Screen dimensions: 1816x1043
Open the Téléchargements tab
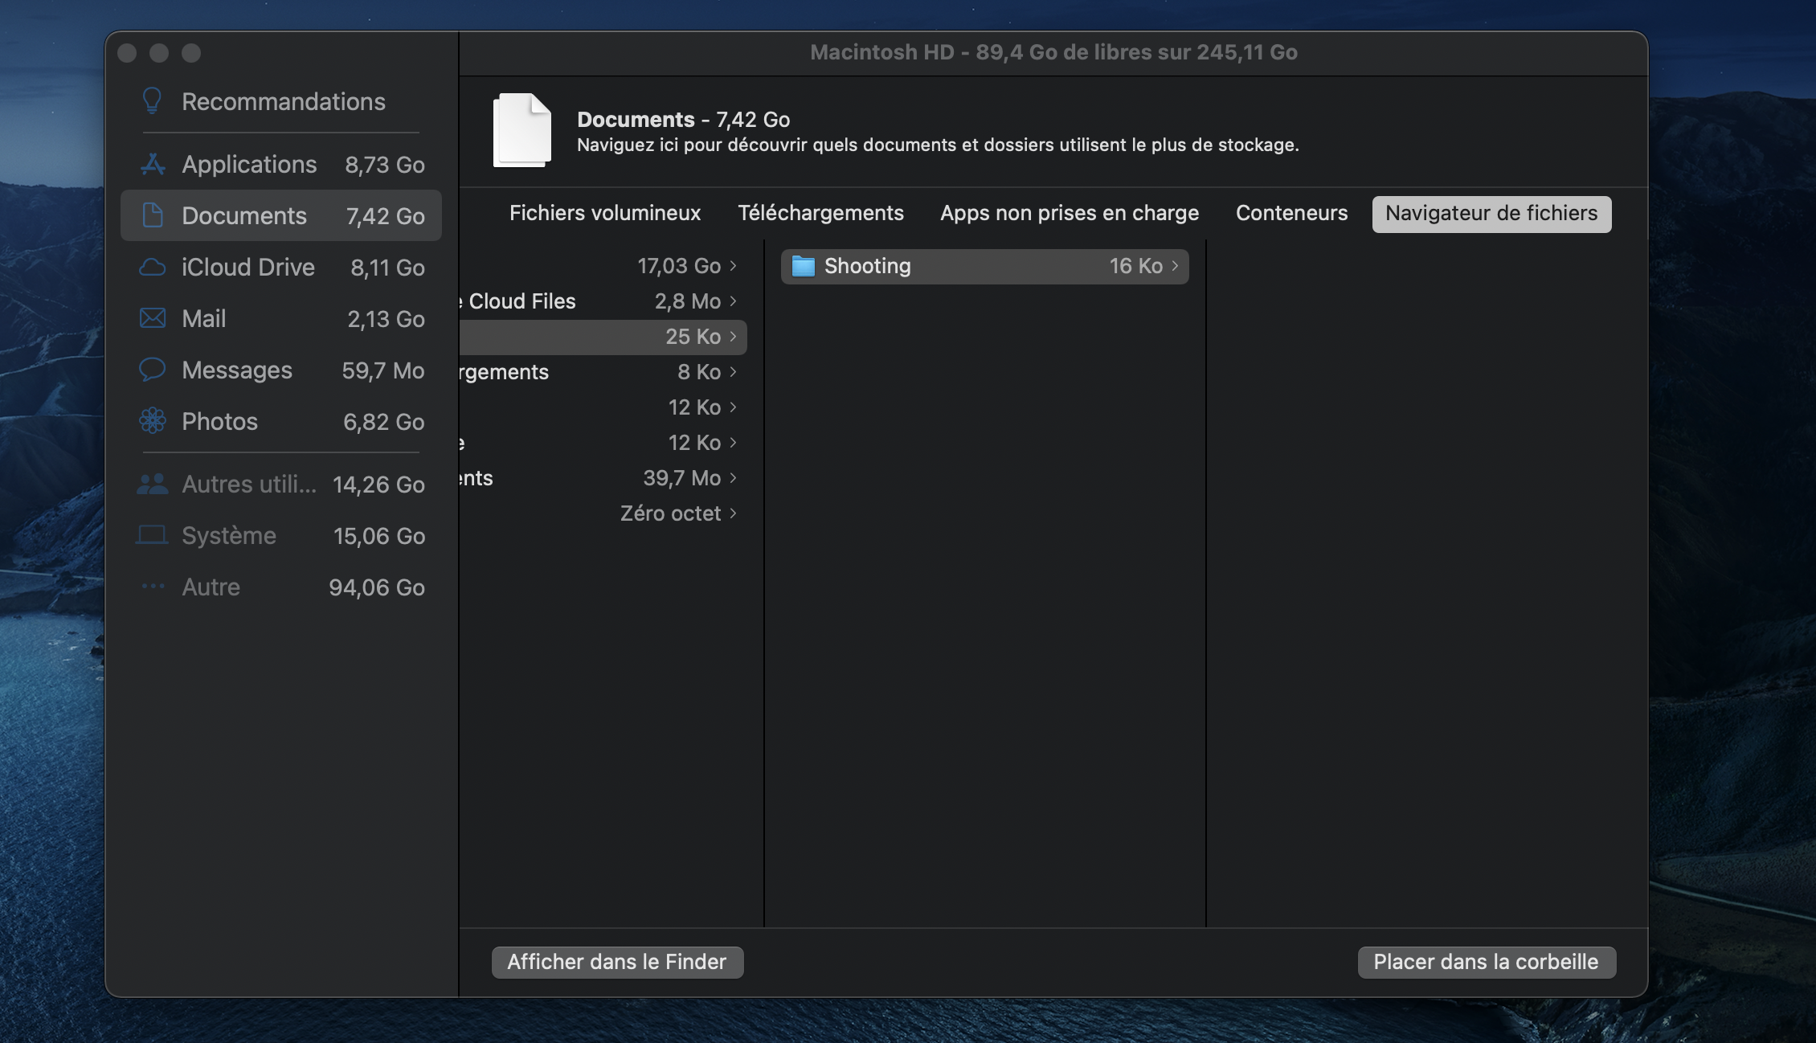click(x=820, y=213)
